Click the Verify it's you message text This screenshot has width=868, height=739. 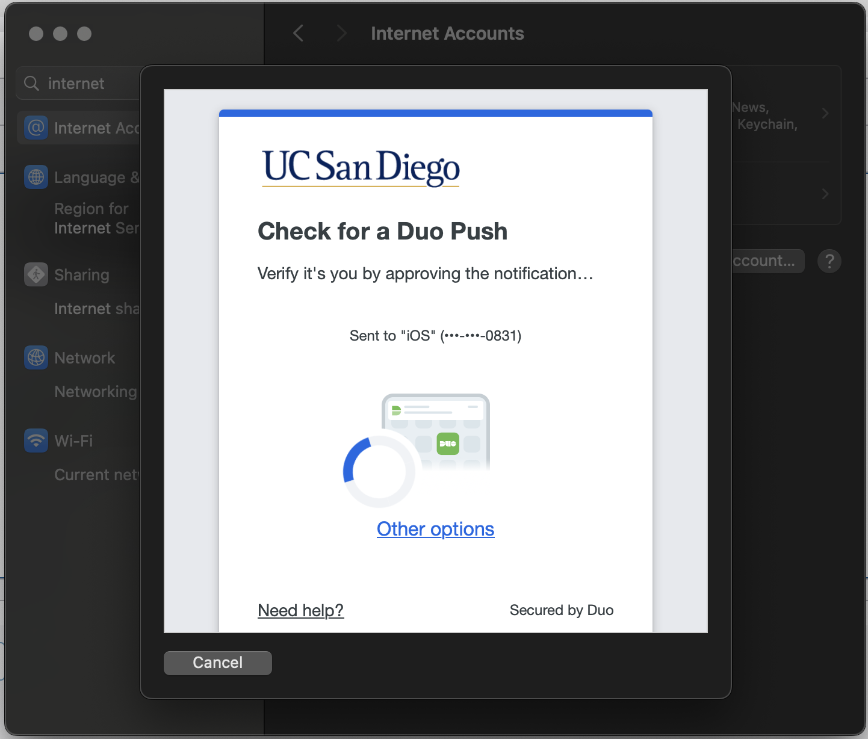(425, 273)
